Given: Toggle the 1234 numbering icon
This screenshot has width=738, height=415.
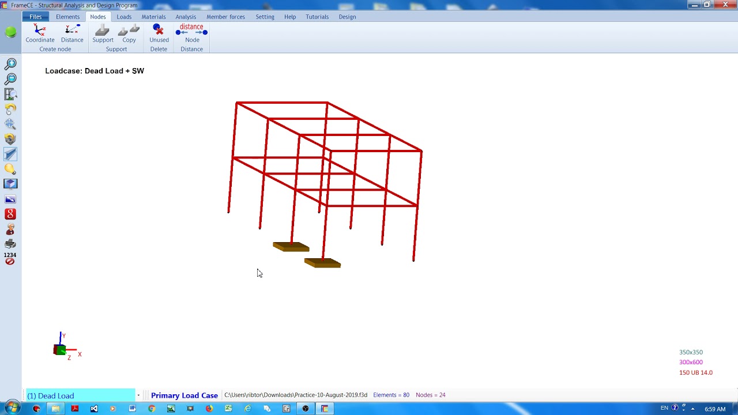Looking at the screenshot, I should [x=10, y=255].
